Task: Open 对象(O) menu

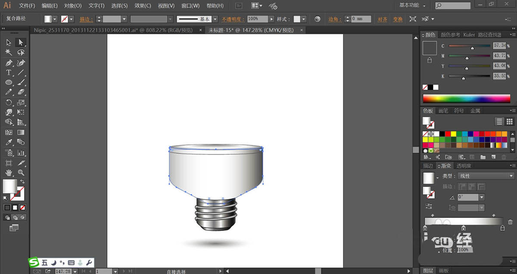Action: click(73, 6)
